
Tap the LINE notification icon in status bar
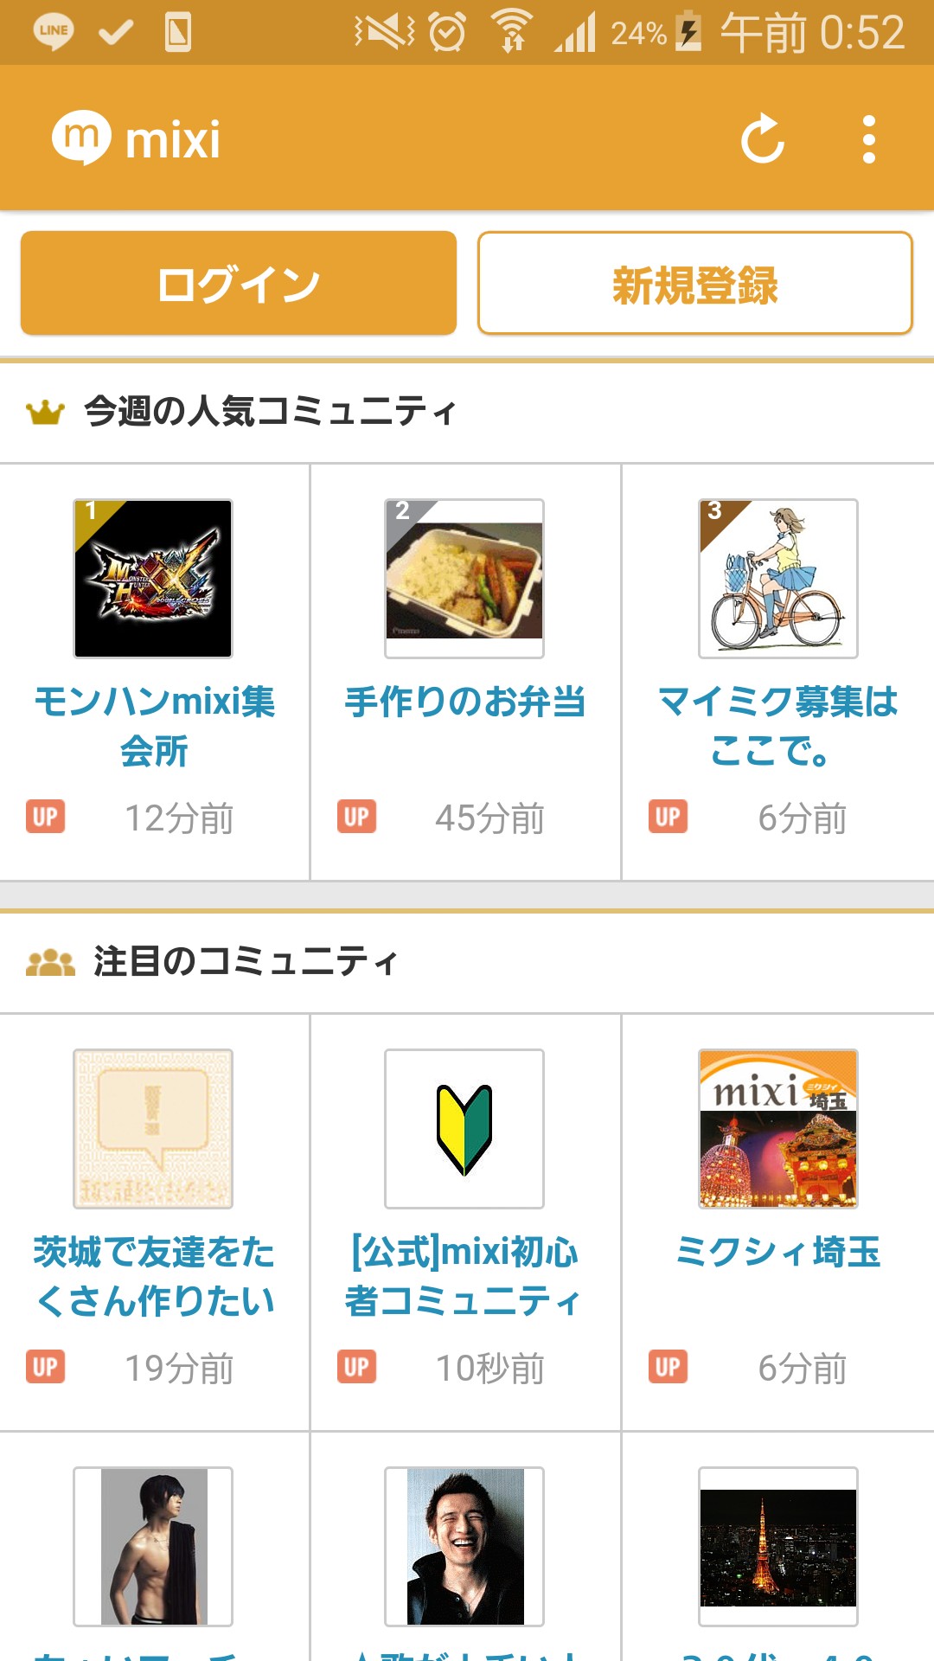tap(54, 32)
